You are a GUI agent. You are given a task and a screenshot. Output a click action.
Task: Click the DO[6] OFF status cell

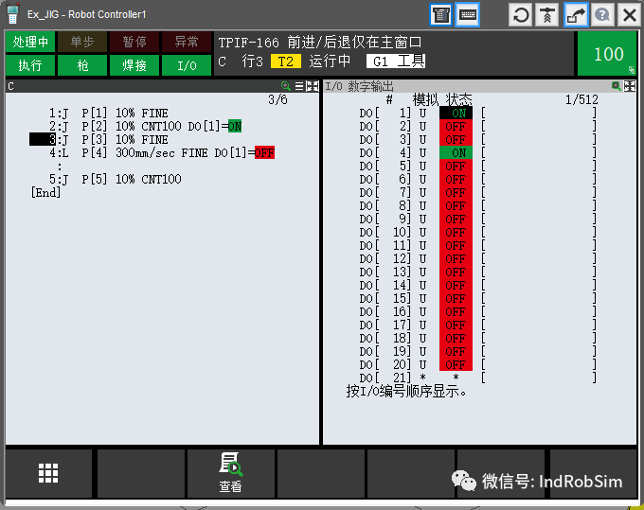[x=456, y=179]
